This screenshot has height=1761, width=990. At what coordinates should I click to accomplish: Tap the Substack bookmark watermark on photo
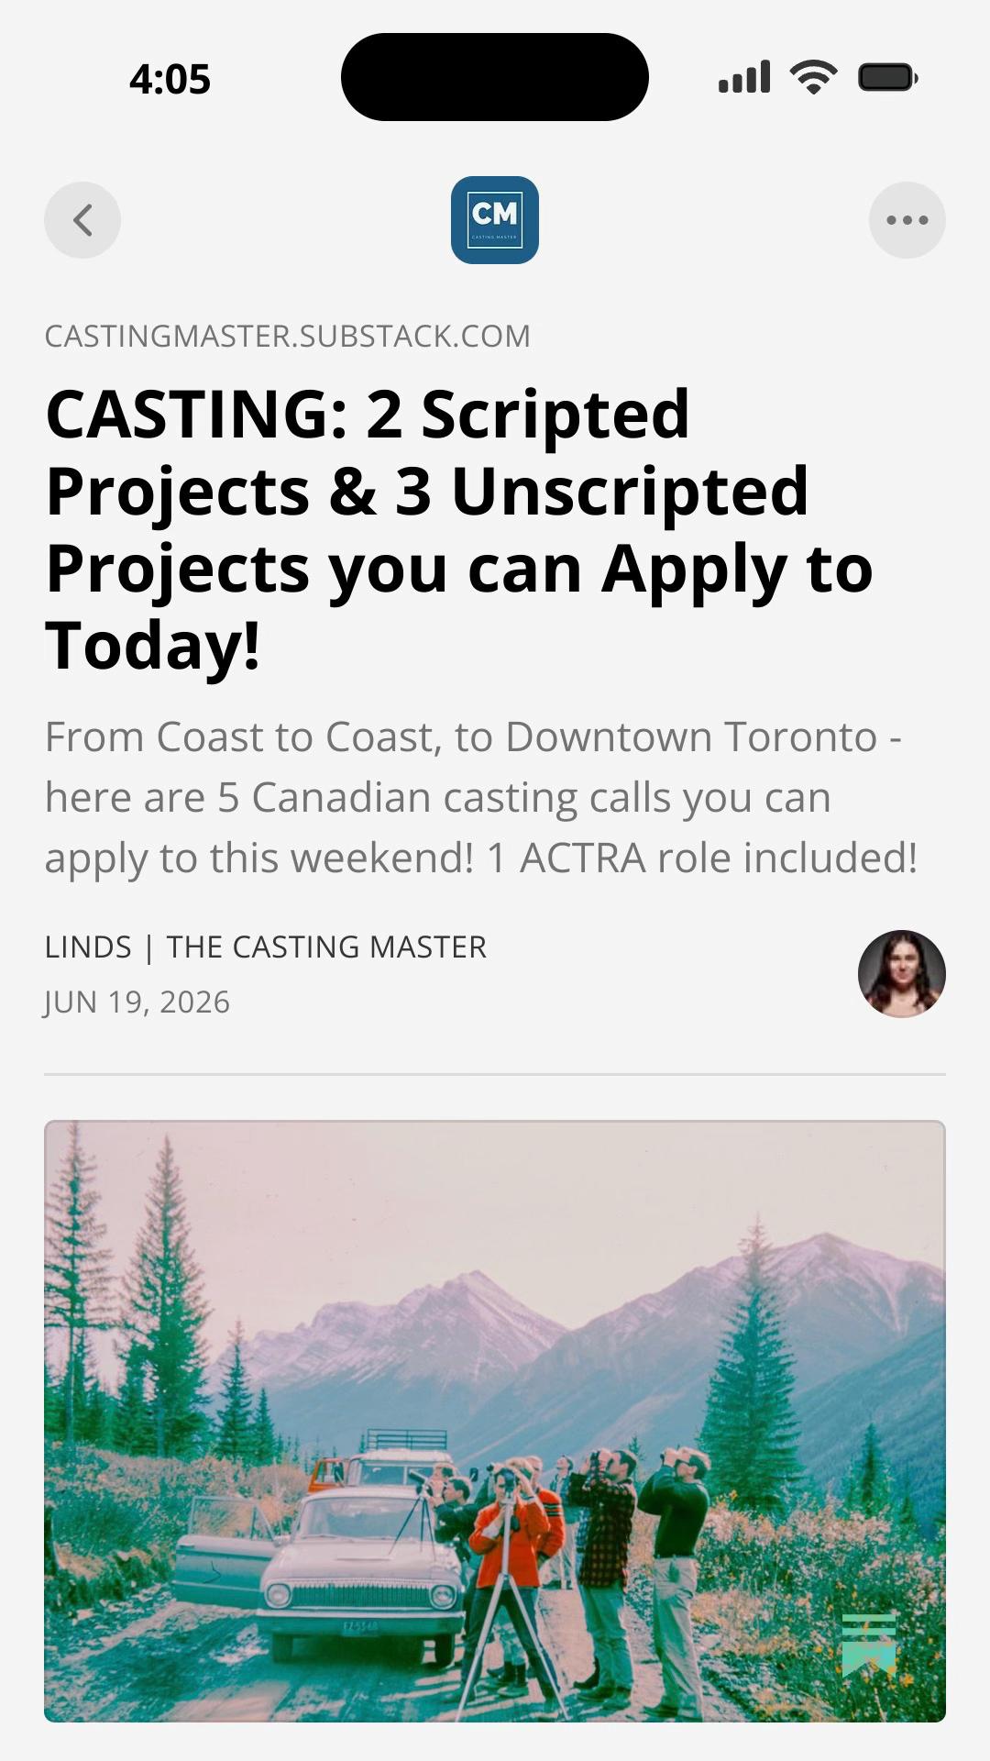868,1645
